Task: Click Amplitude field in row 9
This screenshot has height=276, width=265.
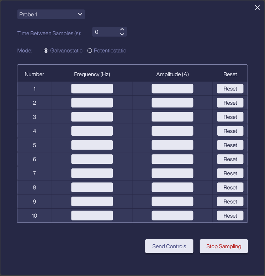Action: [172, 201]
